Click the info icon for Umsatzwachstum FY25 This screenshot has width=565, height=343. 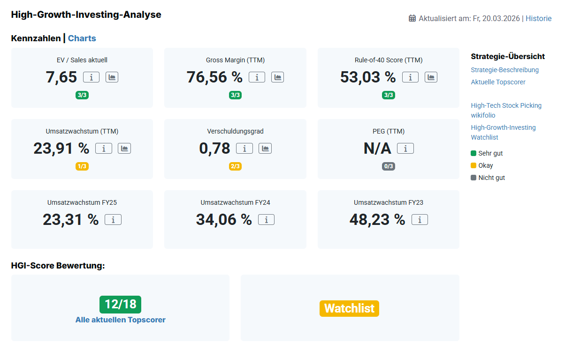point(113,220)
